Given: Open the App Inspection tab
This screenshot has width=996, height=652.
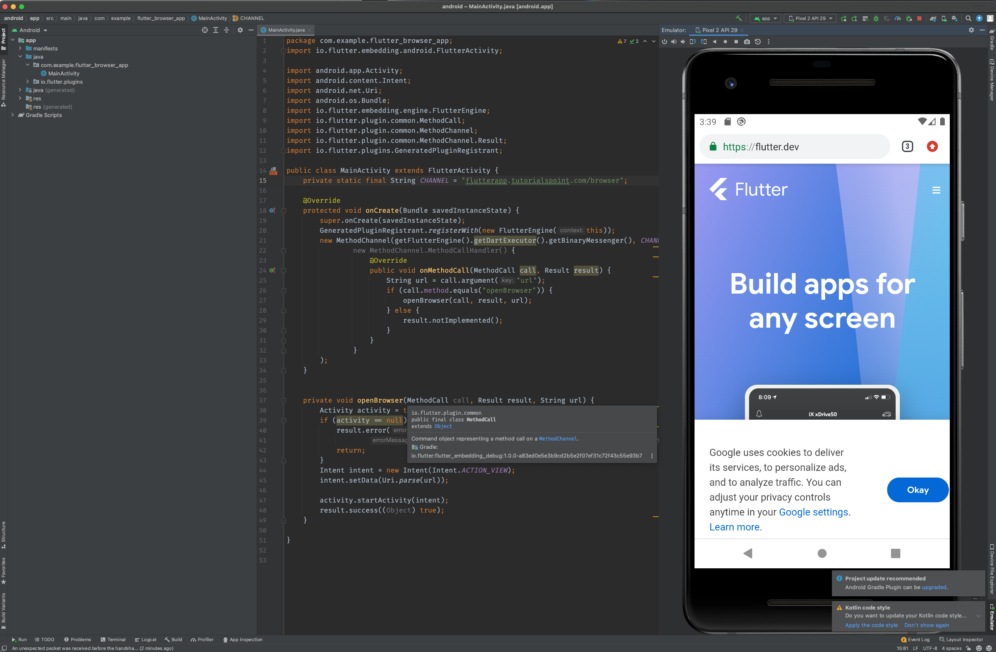Looking at the screenshot, I should pos(242,640).
